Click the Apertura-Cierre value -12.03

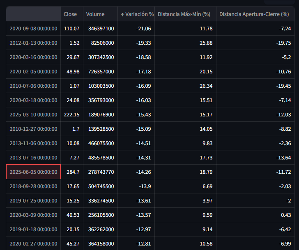[255, 114]
